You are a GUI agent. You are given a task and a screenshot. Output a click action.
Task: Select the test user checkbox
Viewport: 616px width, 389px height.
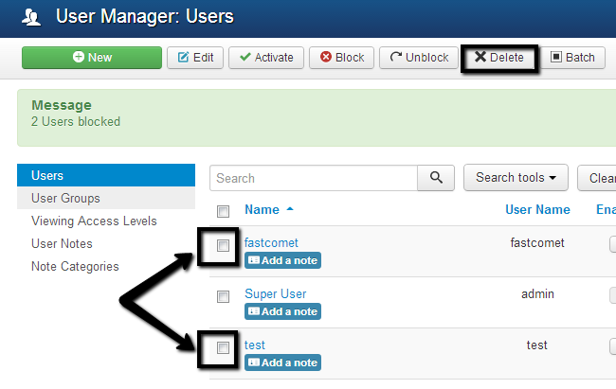(x=223, y=347)
